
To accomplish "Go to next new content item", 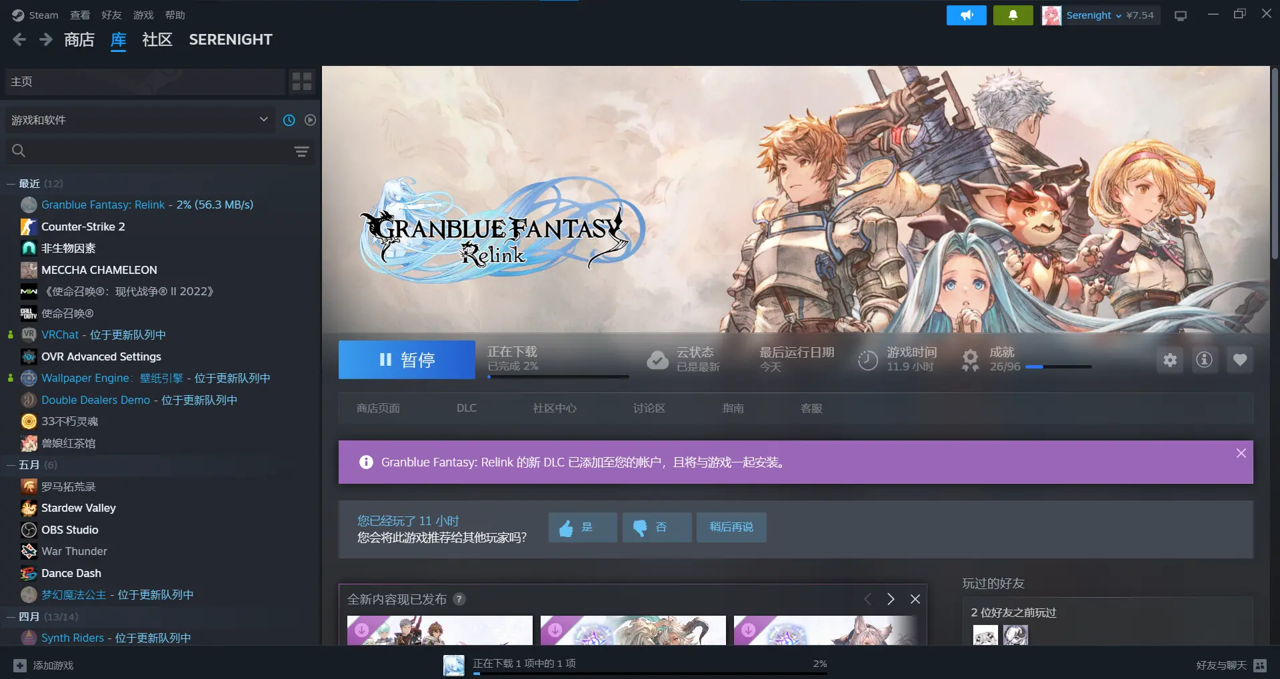I will coord(891,599).
